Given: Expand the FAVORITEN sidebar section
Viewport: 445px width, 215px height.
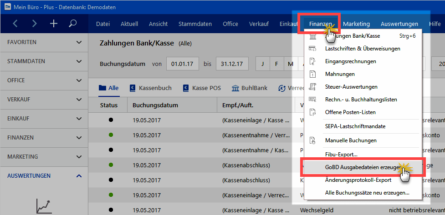Looking at the screenshot, I should pos(44,42).
